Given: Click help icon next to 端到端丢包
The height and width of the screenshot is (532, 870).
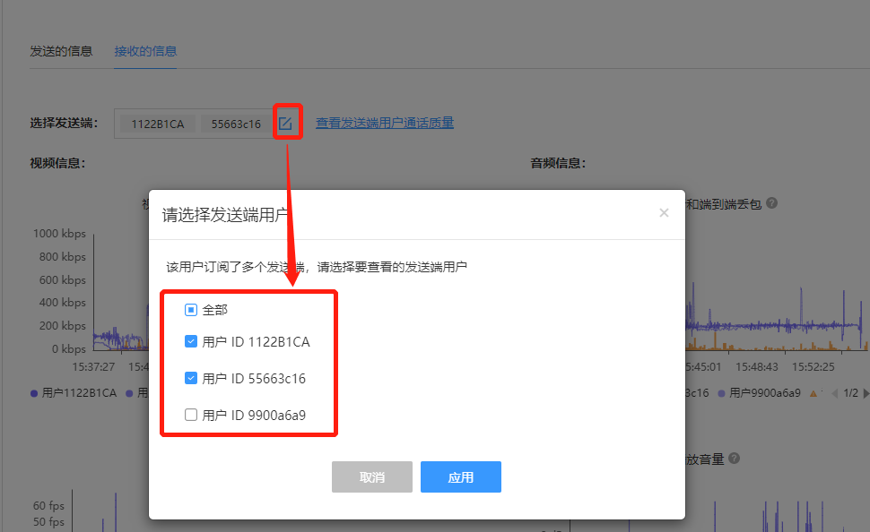Looking at the screenshot, I should coord(771,203).
